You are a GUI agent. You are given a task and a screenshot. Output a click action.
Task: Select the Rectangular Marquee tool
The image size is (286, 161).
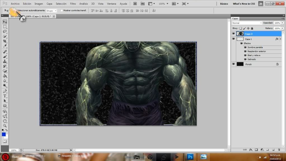click(5, 27)
